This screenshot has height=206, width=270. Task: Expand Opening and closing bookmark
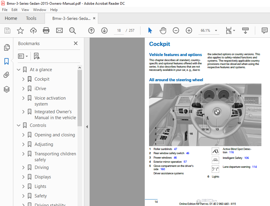click(23, 135)
